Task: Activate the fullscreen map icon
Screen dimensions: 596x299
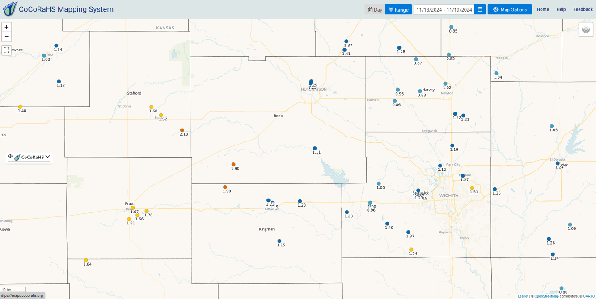Action: 6,50
